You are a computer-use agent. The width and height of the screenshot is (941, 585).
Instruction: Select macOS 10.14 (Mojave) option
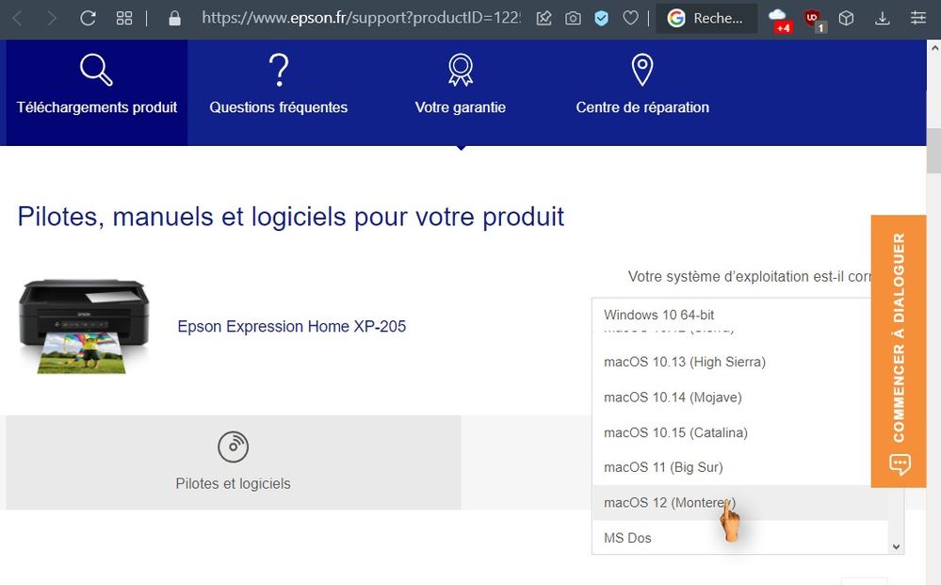click(673, 398)
